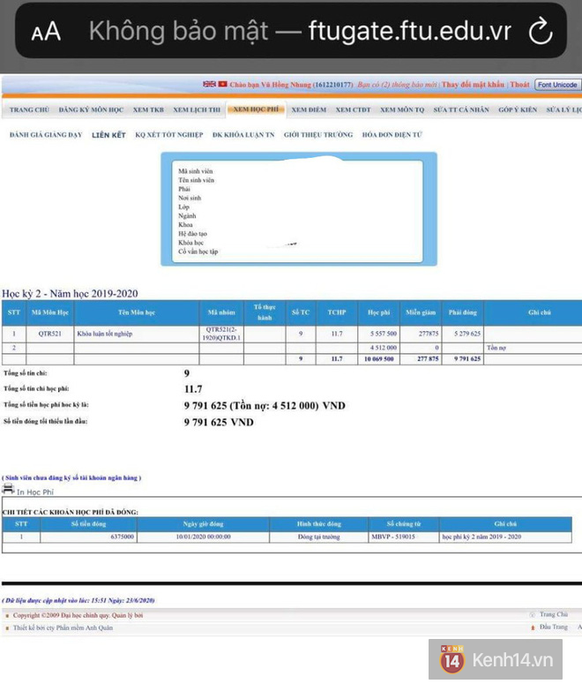Image resolution: width=582 pixels, height=699 pixels.
Task: Open the ĐĂNG KÝ MÔN HỌC tab
Action: pyautogui.click(x=92, y=109)
